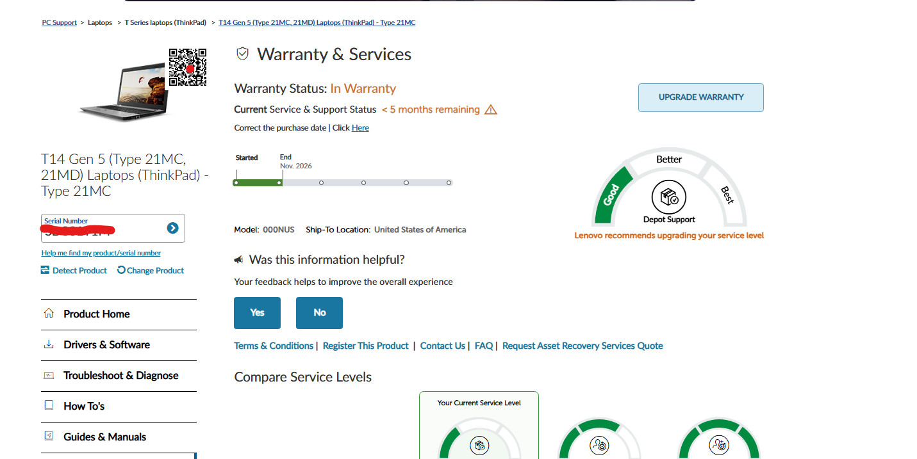Click the megaphone icon by feedback question
Viewport: 917px width, 459px height.
tap(238, 260)
